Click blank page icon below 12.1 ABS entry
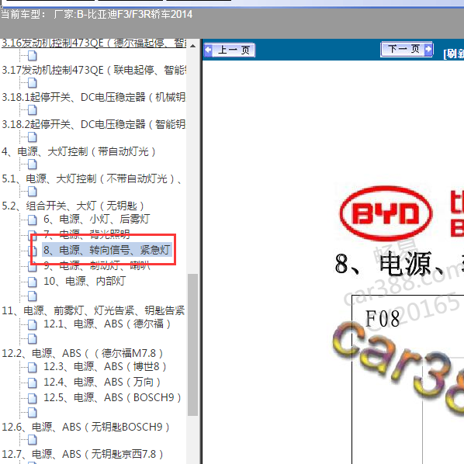The image size is (464, 464). pos(33,338)
